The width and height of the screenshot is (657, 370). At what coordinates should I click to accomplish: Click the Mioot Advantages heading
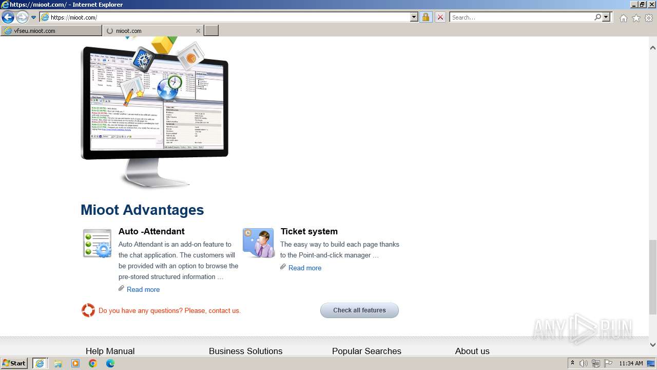(x=142, y=210)
